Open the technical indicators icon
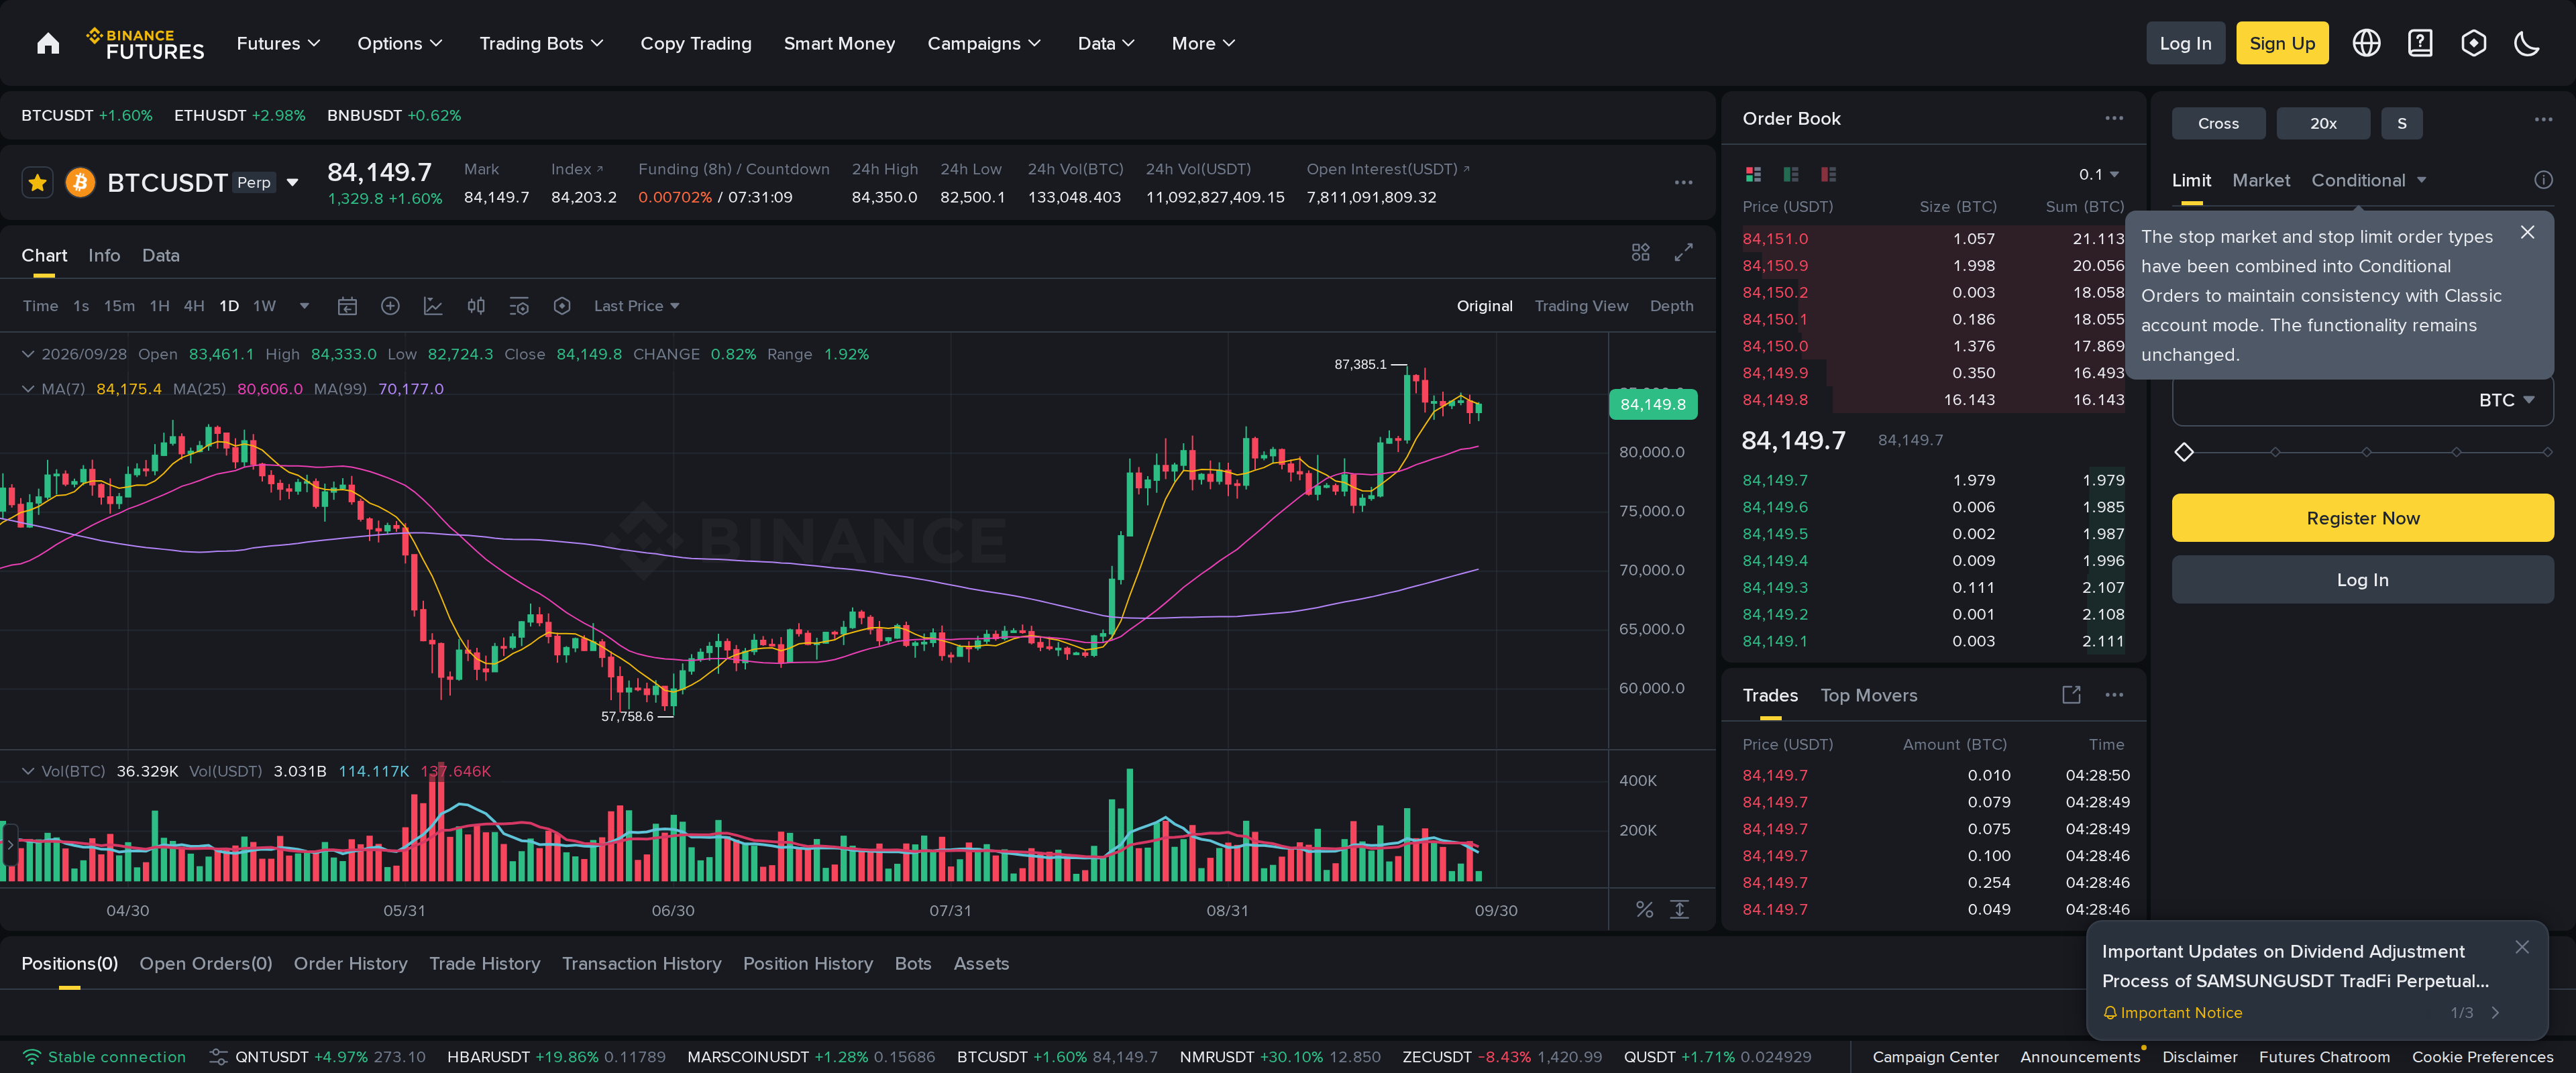This screenshot has height=1073, width=2576. pos(433,306)
